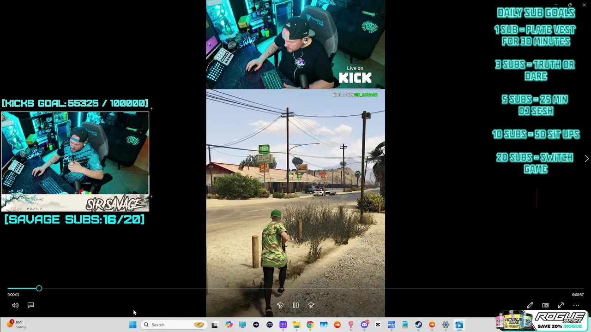
Task: Open Discord from the taskbar
Action: 364,325
